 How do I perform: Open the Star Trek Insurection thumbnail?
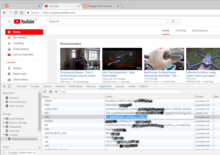coord(122,59)
